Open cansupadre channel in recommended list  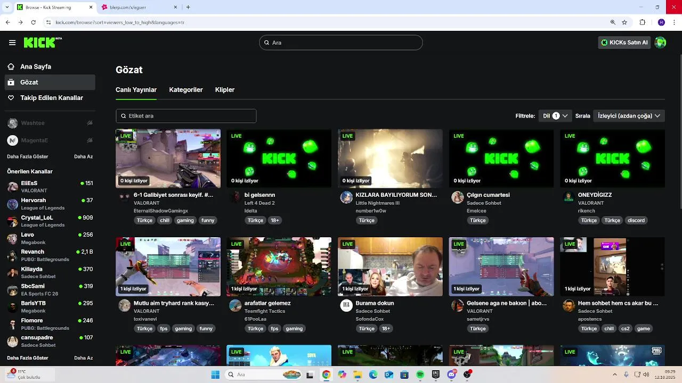[x=50, y=341]
